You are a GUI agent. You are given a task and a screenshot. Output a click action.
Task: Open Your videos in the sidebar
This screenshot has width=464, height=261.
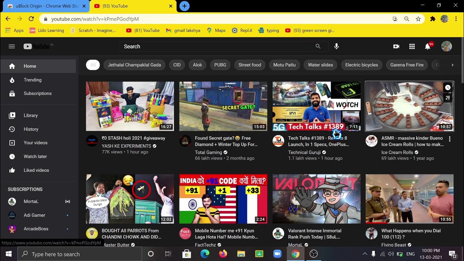[38, 143]
